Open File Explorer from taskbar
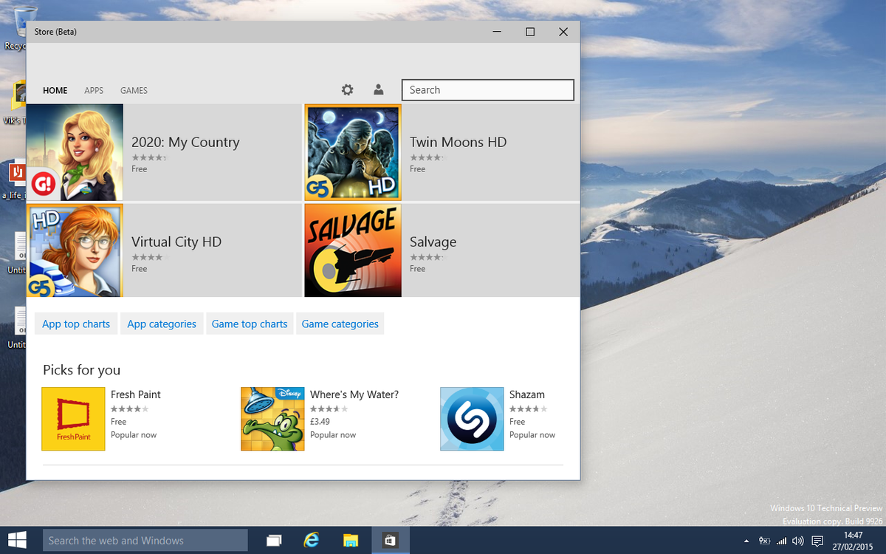 [350, 541]
